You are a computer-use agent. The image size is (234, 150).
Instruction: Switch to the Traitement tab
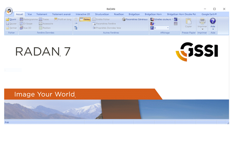coord(42,14)
